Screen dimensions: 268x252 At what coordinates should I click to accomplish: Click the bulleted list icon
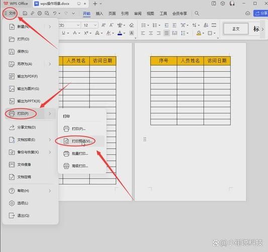click(144, 25)
